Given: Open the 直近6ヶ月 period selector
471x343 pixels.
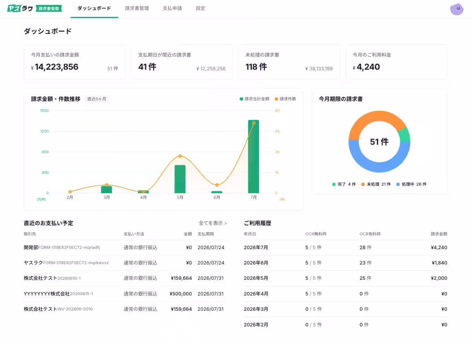Looking at the screenshot, I should click(x=97, y=99).
